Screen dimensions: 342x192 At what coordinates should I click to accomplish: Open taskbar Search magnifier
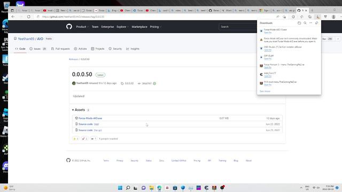pyautogui.click(x=128, y=188)
